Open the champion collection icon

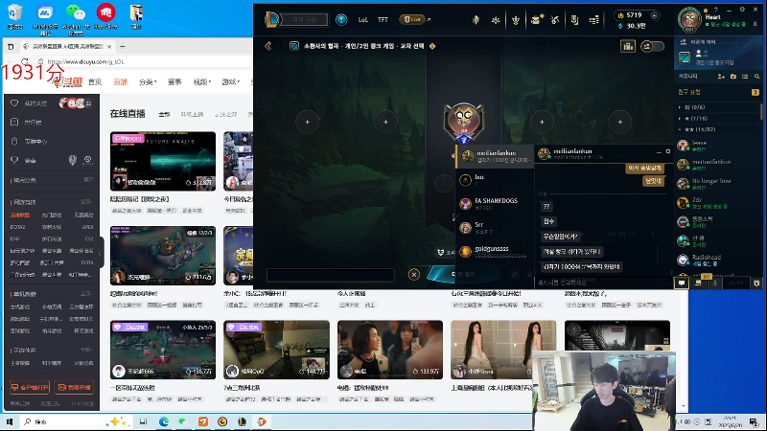point(476,20)
